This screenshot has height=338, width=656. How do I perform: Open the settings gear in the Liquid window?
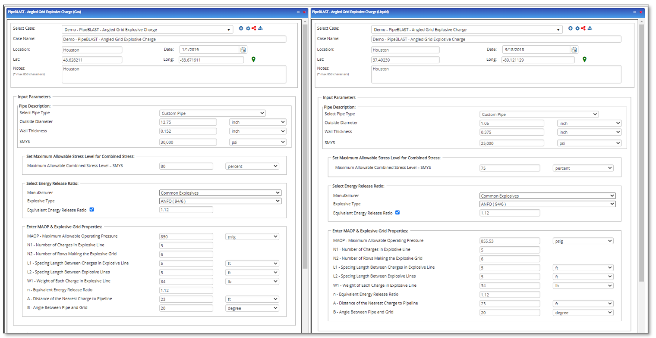coord(577,28)
